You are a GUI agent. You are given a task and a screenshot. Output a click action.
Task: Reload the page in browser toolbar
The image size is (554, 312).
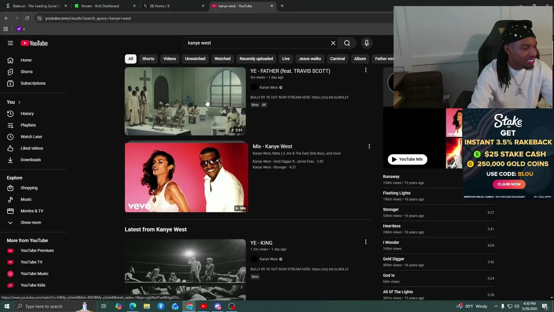(x=27, y=18)
